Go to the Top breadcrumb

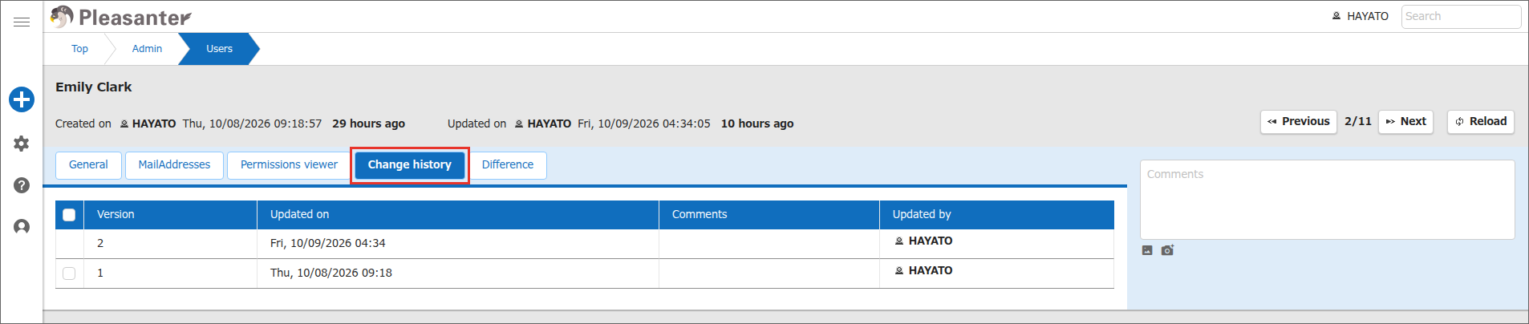[x=79, y=49]
